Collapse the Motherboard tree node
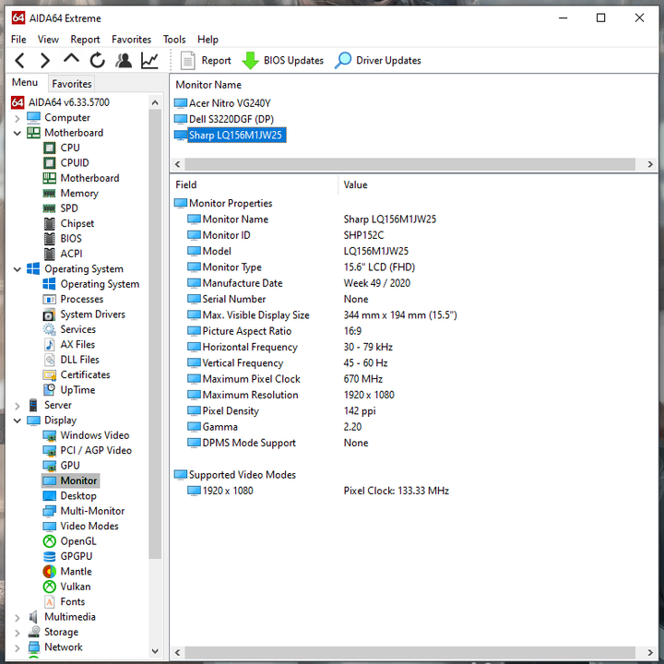 18,133
